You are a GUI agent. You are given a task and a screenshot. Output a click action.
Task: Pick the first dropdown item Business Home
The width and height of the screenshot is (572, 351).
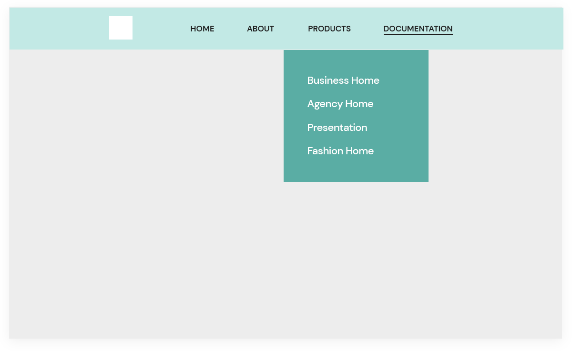click(343, 80)
